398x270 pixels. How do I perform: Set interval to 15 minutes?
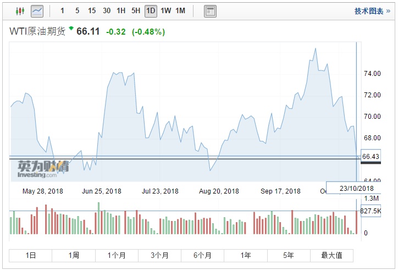92,10
